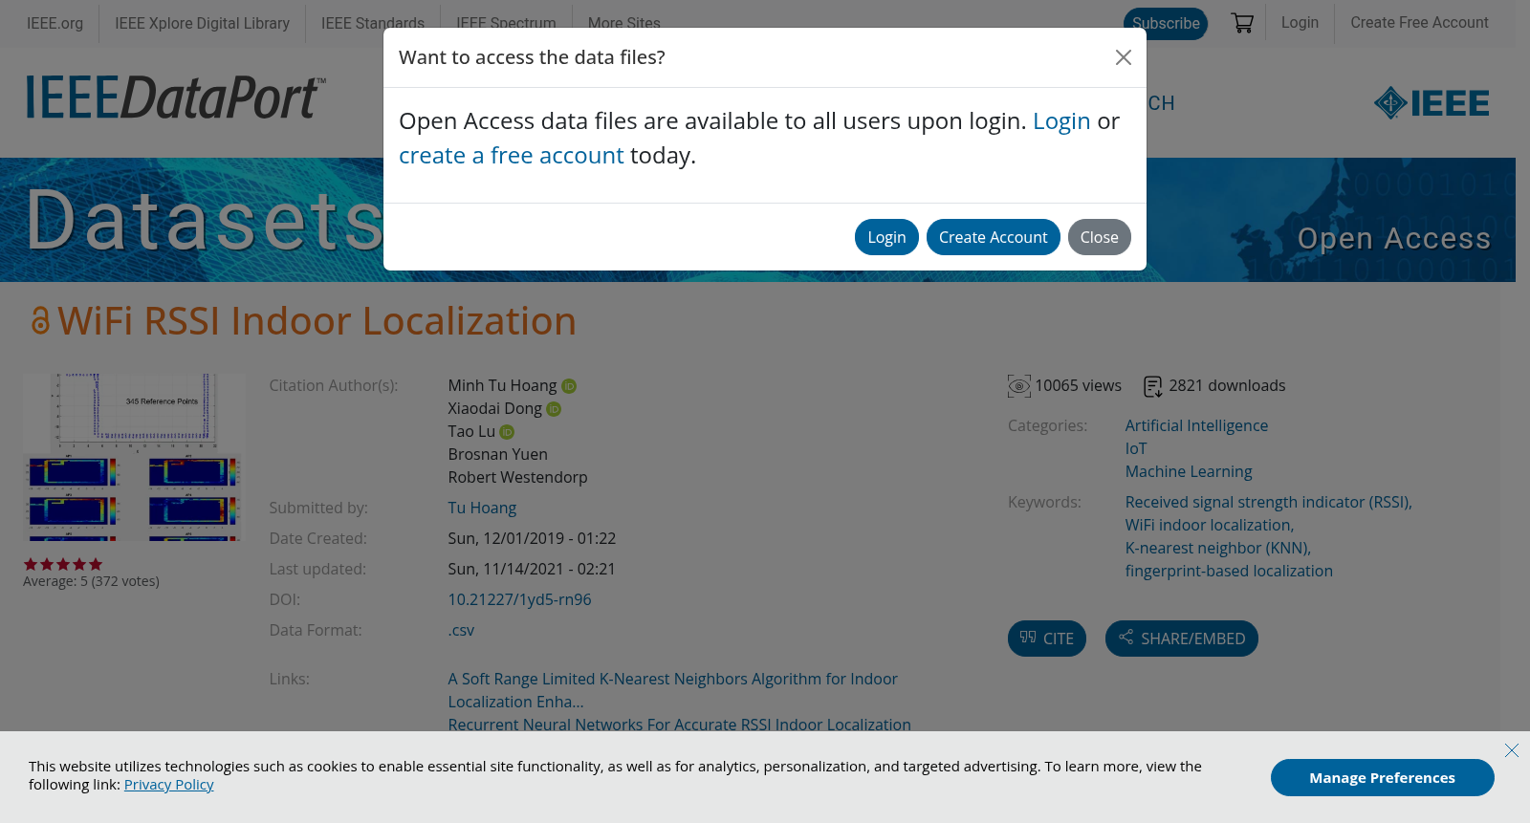Open the IoT category link

[x=1136, y=449]
